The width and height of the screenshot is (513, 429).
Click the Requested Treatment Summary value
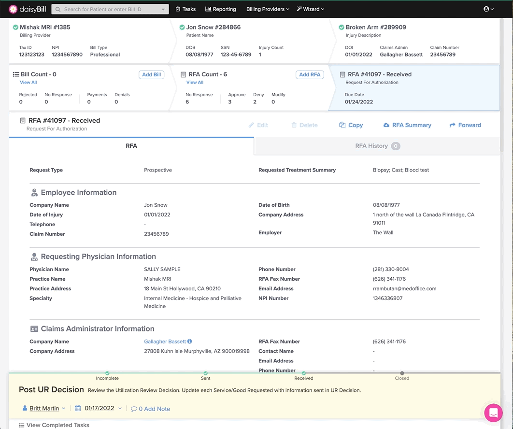point(401,170)
